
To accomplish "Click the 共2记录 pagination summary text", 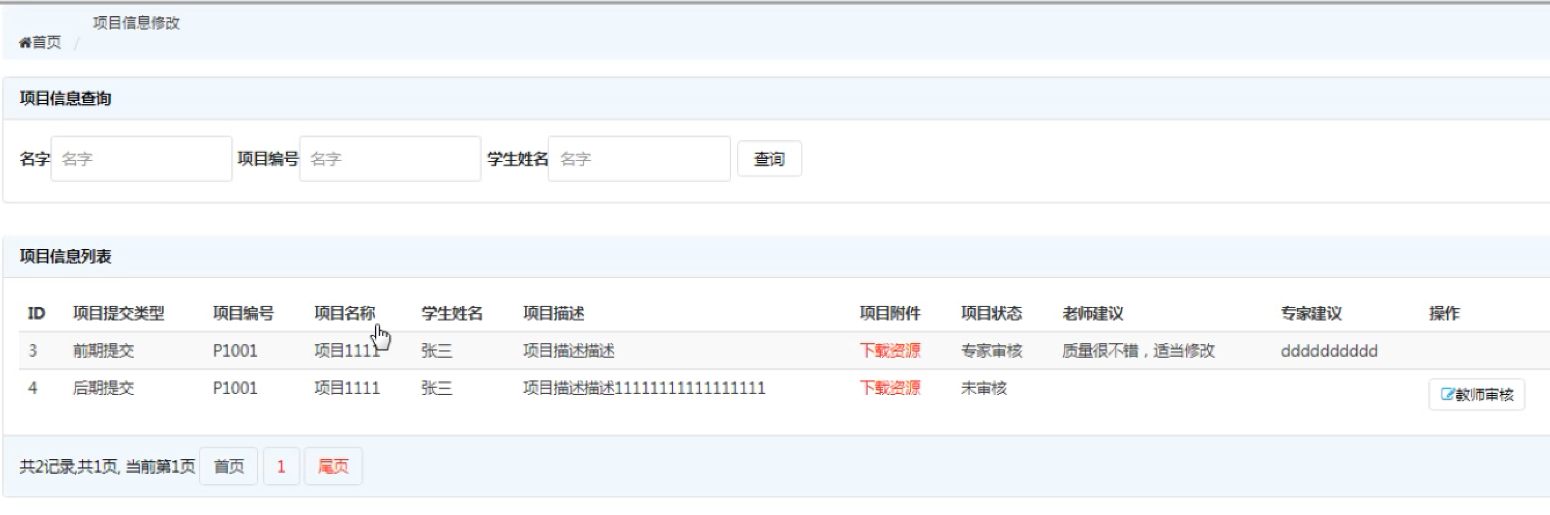I will click(107, 466).
